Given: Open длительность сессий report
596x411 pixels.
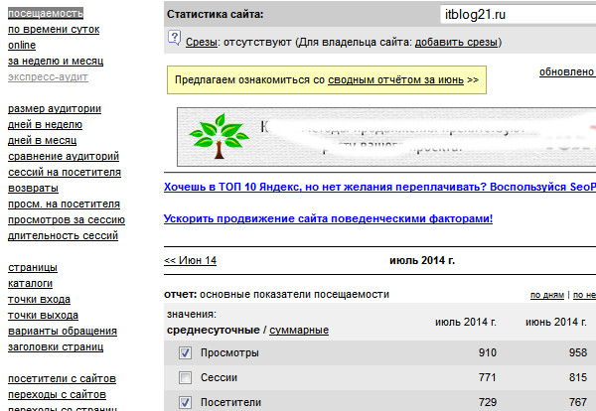Looking at the screenshot, I should coord(64,236).
